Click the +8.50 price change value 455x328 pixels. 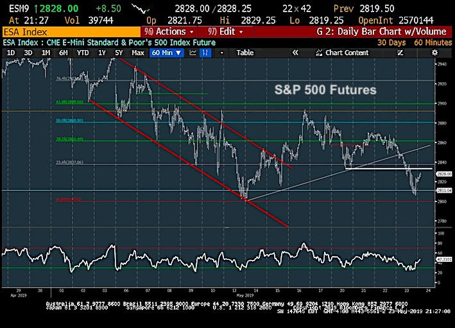click(108, 9)
